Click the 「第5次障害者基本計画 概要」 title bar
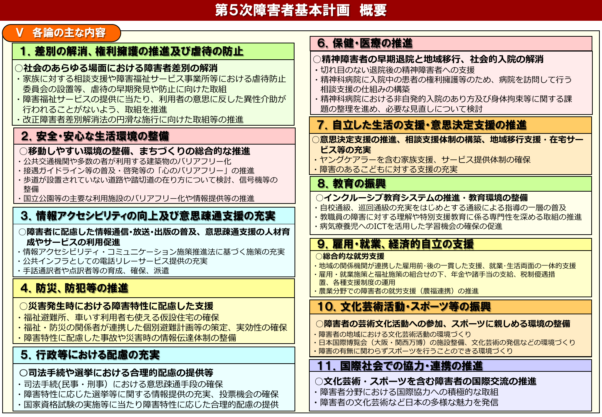 click(301, 10)
